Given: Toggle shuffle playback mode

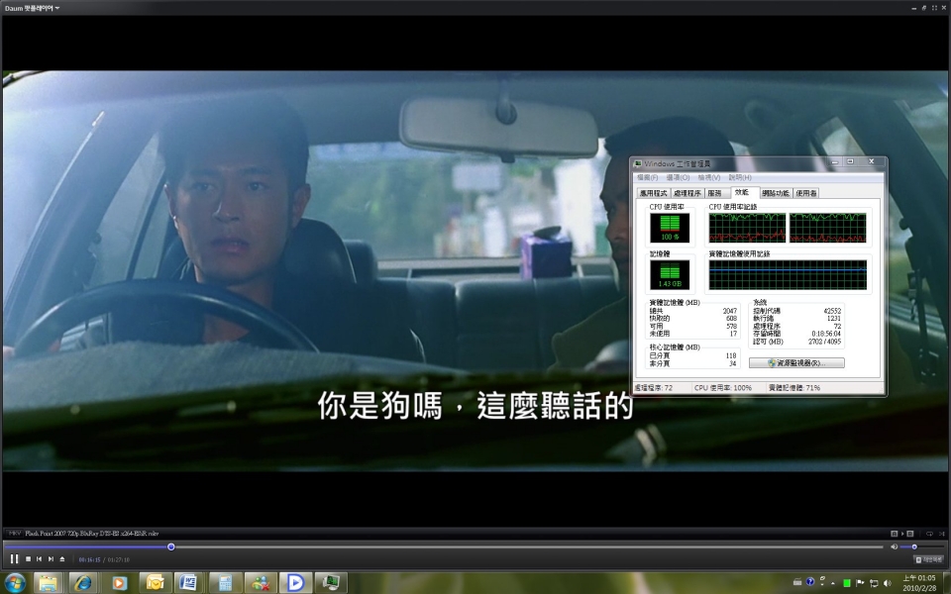Looking at the screenshot, I should [x=942, y=534].
